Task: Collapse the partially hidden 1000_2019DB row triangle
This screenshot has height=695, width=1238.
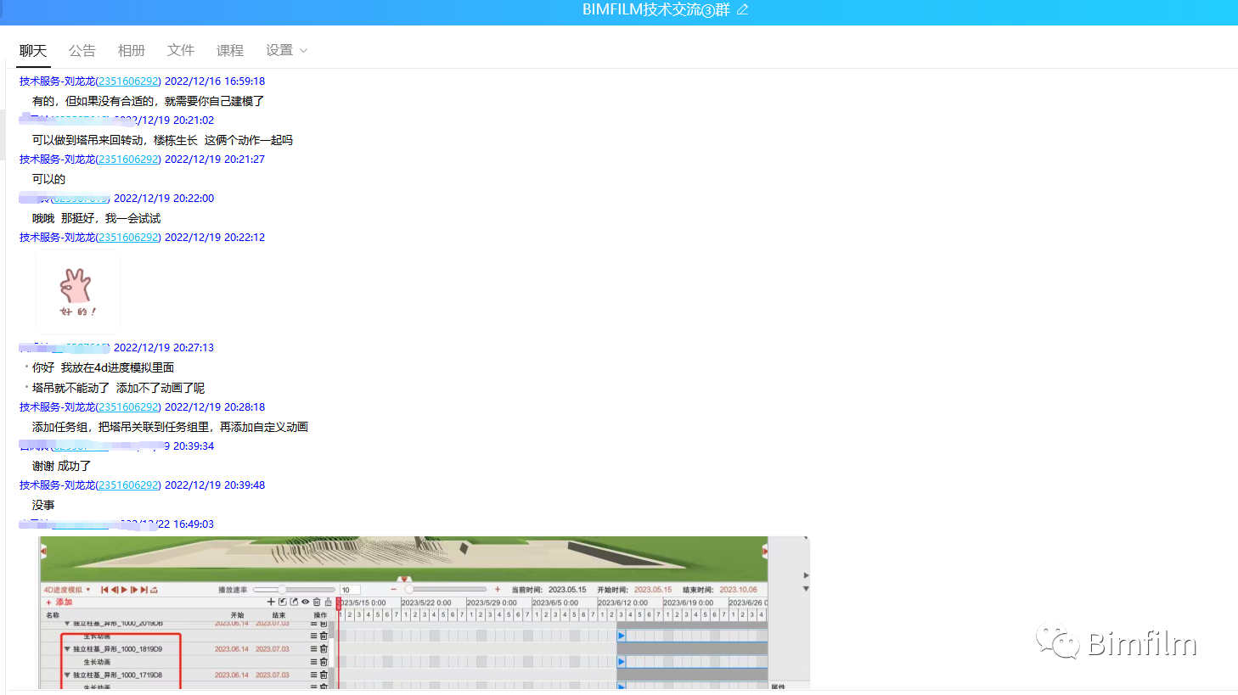Action: pos(67,624)
